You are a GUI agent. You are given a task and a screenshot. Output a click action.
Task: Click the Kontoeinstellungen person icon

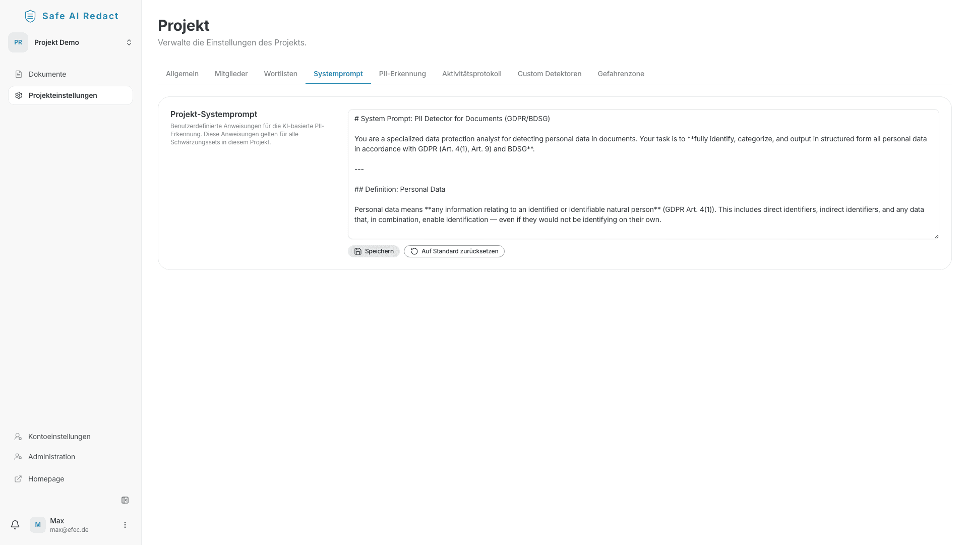[x=18, y=437]
